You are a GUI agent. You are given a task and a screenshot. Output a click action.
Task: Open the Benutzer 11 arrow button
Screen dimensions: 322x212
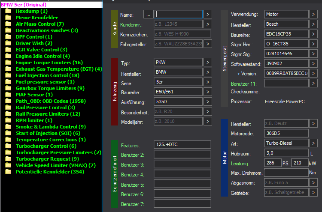point(313,83)
